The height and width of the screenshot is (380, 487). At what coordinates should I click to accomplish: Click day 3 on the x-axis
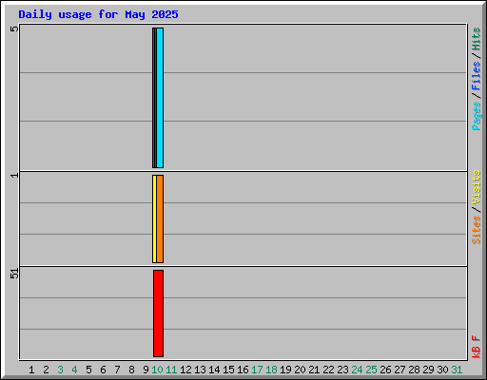(x=60, y=370)
